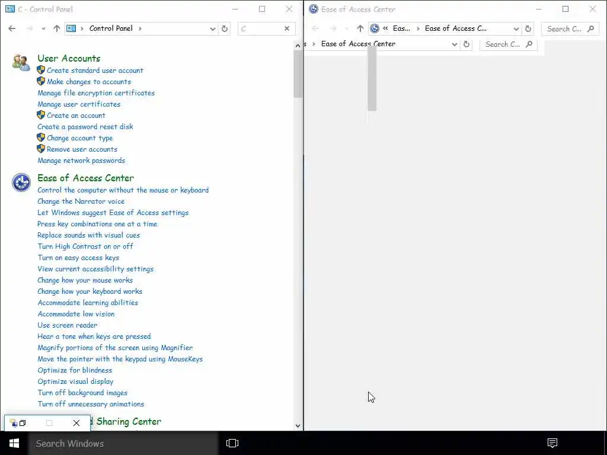Viewport: 607px width, 455px height.
Task: Expand the chevron after Control Panel breadcrumb
Action: (140, 28)
